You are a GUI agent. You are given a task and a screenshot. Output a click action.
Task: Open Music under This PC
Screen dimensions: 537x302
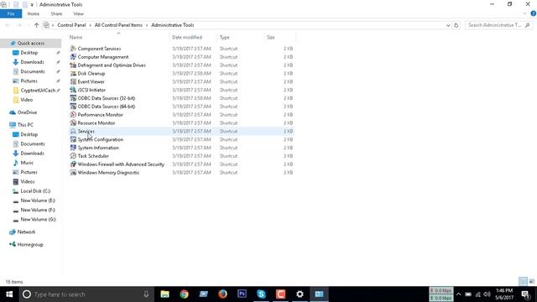tap(27, 163)
